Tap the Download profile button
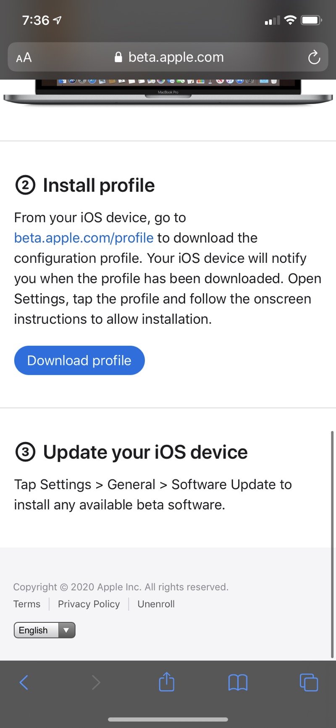Screen dimensions: 336x728 point(79,360)
